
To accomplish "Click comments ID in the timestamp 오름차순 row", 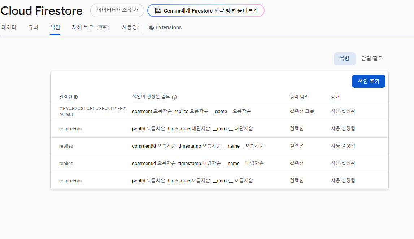I will 70,181.
